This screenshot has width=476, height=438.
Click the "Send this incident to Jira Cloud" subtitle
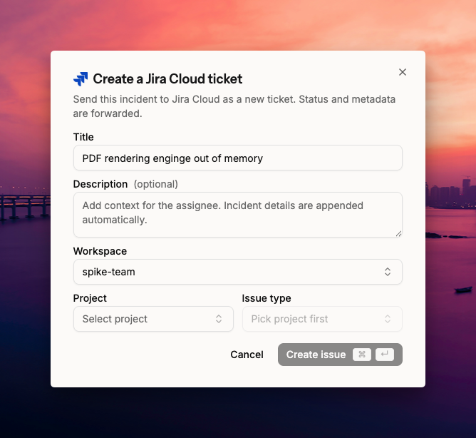[x=234, y=106]
